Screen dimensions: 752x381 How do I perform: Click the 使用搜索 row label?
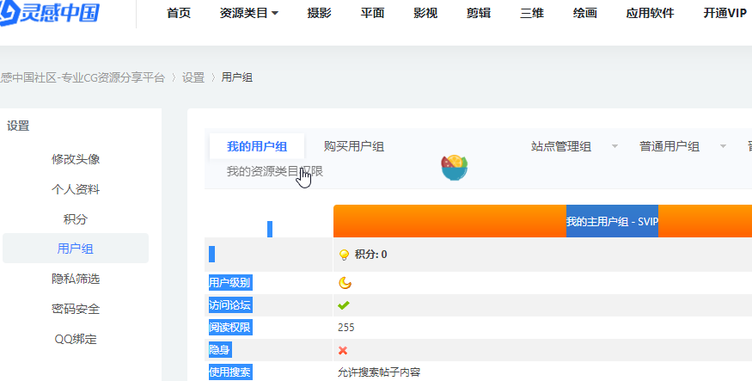(229, 372)
